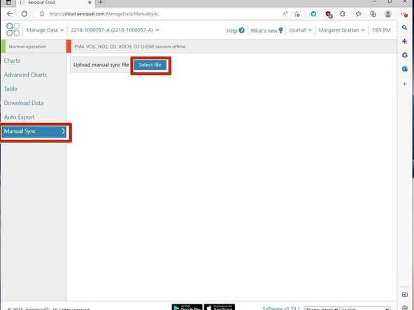
Task: Click the What's new lightbulb icon
Action: [280, 30]
